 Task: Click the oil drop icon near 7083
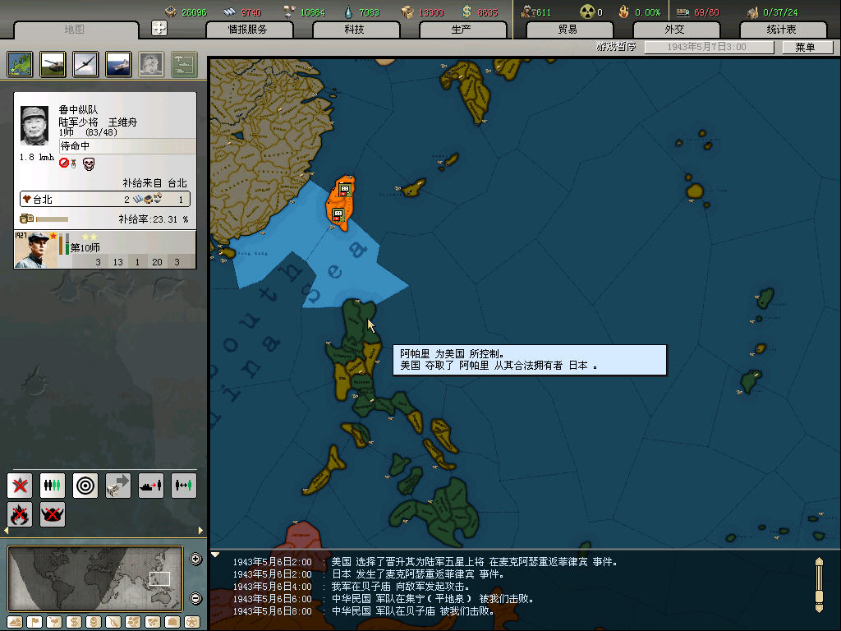tap(348, 12)
